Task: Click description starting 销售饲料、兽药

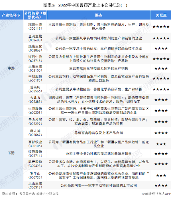Action: coord(99,99)
